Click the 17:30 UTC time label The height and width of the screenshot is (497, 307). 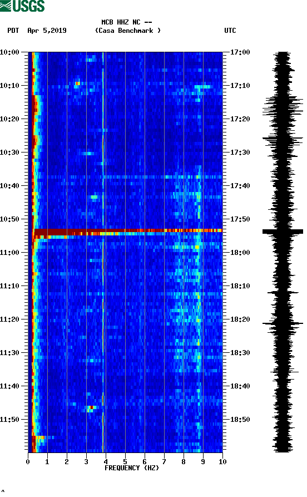(x=240, y=152)
